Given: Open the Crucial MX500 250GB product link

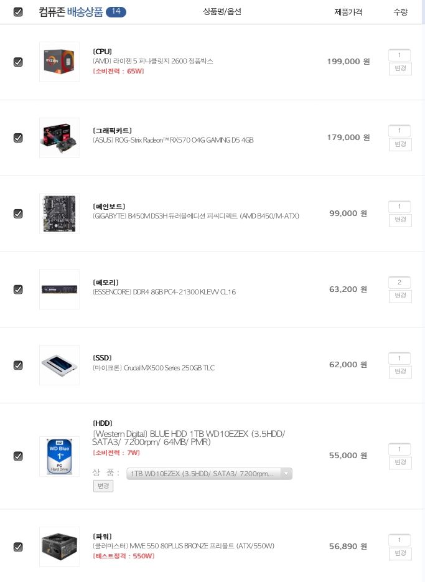Looking at the screenshot, I should pyautogui.click(x=153, y=368).
